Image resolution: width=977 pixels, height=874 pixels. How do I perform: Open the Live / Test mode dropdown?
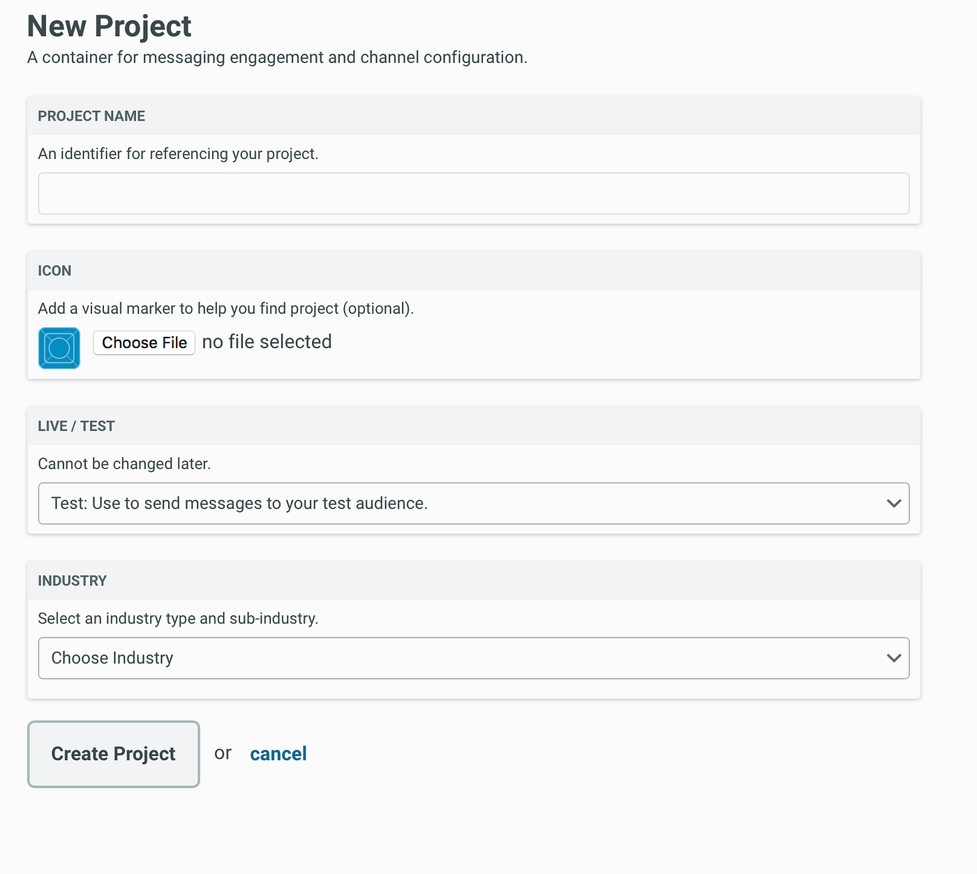click(x=461, y=503)
